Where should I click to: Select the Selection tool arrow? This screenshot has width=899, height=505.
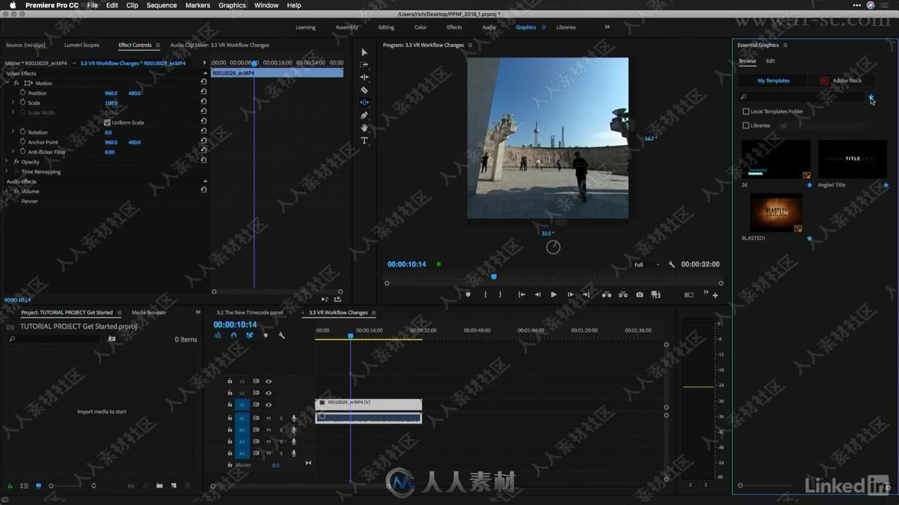pyautogui.click(x=364, y=53)
